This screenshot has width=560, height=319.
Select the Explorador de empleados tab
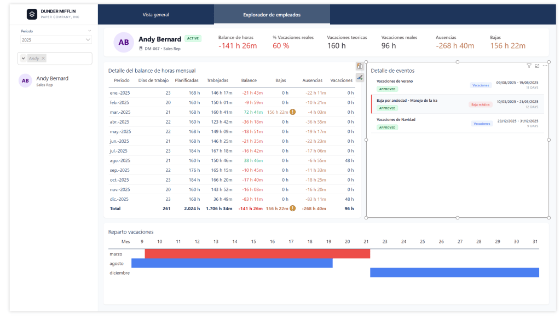coord(272,15)
